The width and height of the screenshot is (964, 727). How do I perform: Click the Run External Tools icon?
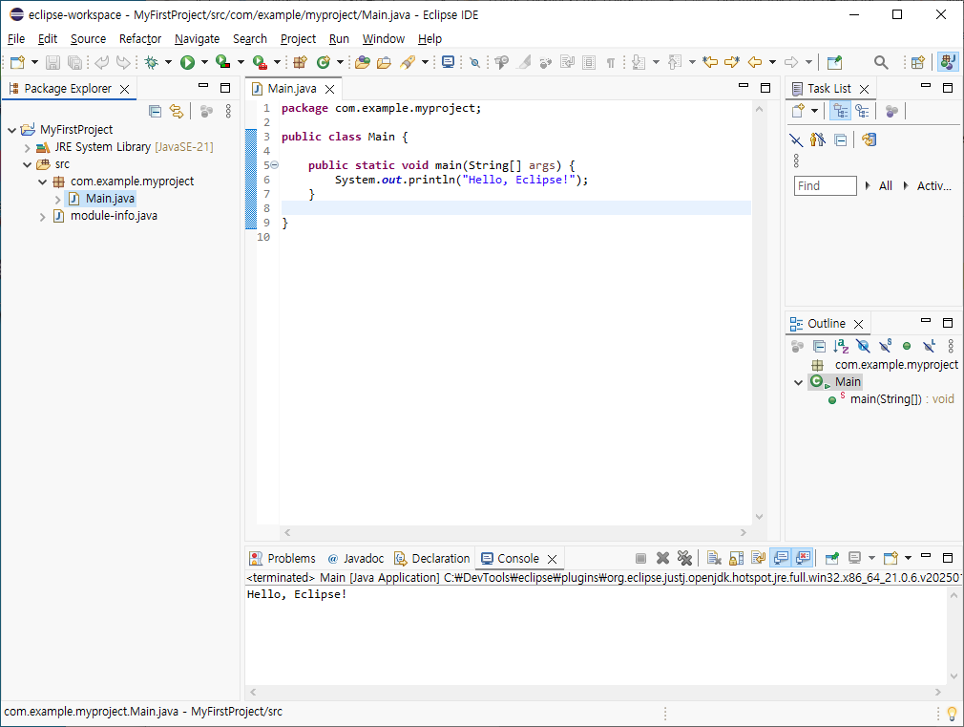tap(260, 62)
